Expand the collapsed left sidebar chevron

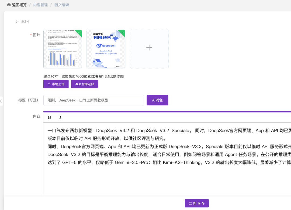point(1,101)
